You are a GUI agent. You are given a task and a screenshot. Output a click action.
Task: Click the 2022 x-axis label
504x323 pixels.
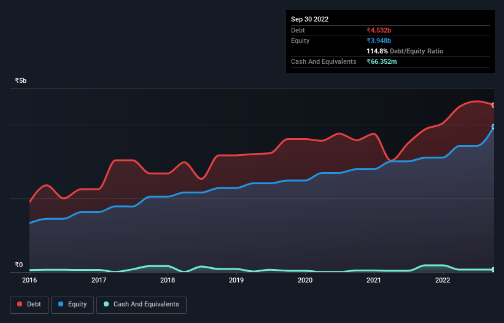click(x=443, y=280)
